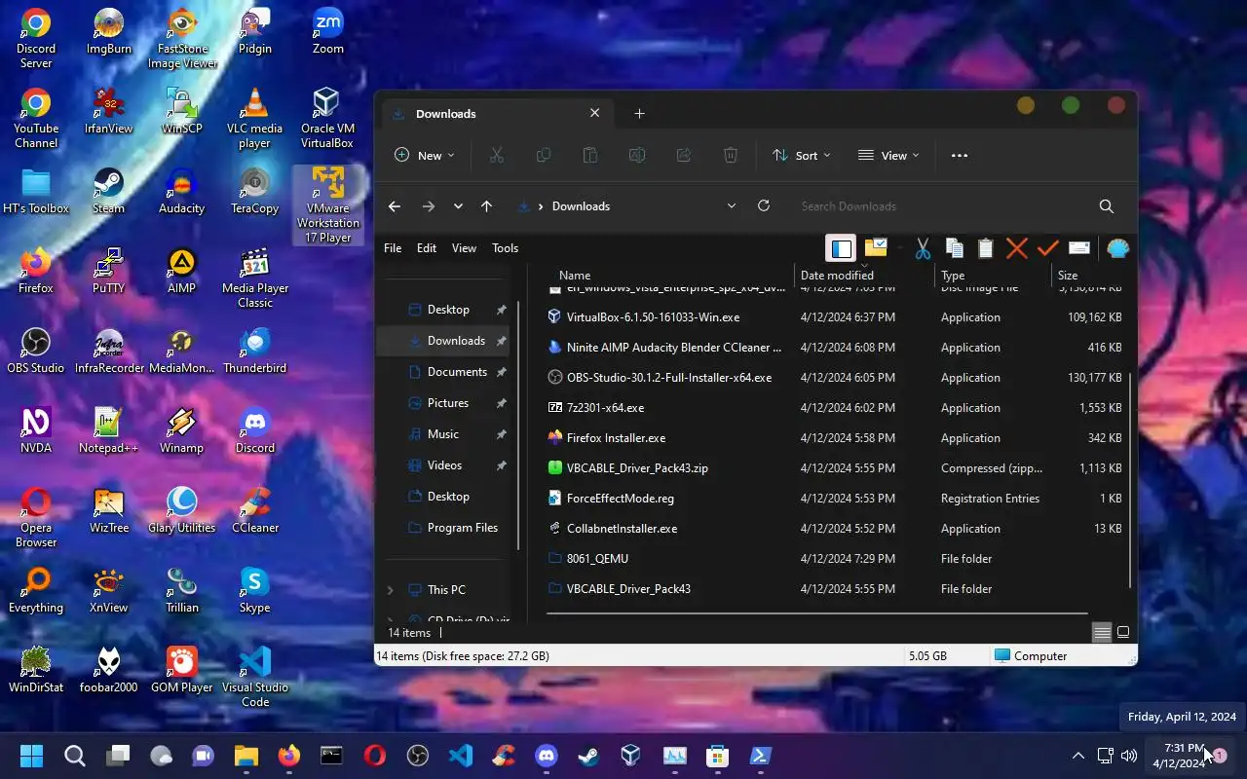Open the taskbar Search icon
The image size is (1247, 779).
pos(74,756)
